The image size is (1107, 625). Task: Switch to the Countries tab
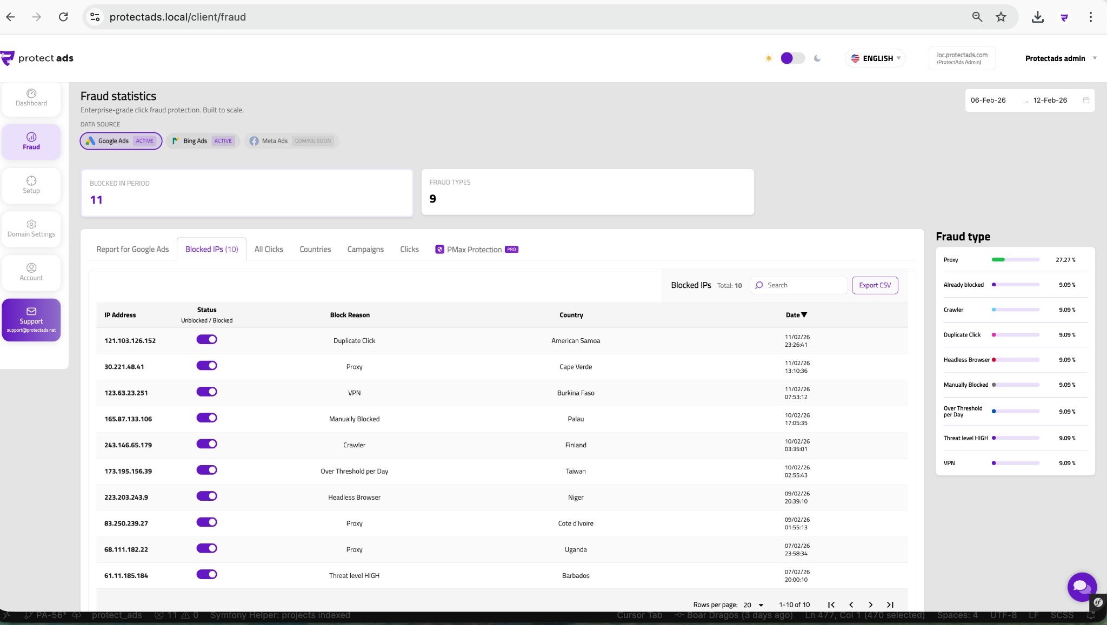tap(315, 249)
